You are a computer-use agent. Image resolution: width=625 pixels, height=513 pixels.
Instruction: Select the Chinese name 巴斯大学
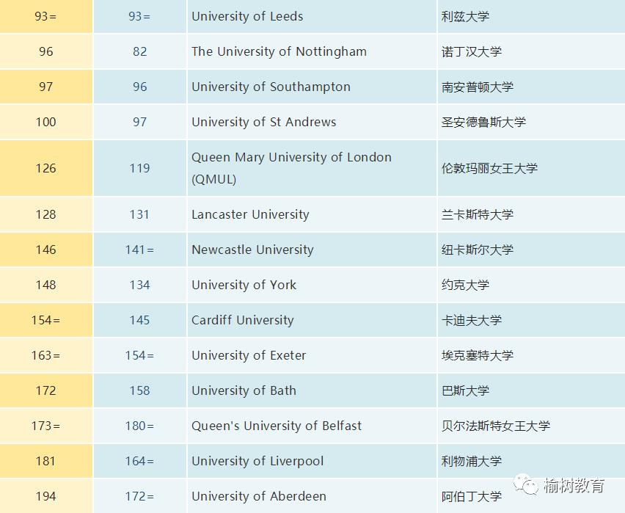(x=465, y=390)
